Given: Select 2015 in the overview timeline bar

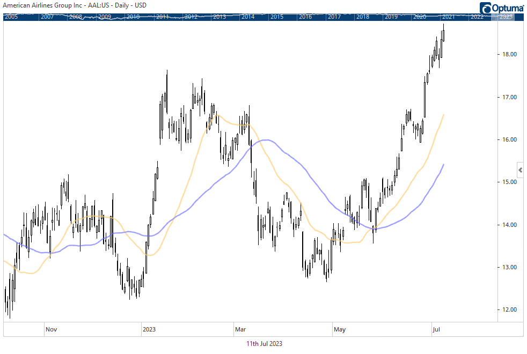Looking at the screenshot, I should point(277,17).
